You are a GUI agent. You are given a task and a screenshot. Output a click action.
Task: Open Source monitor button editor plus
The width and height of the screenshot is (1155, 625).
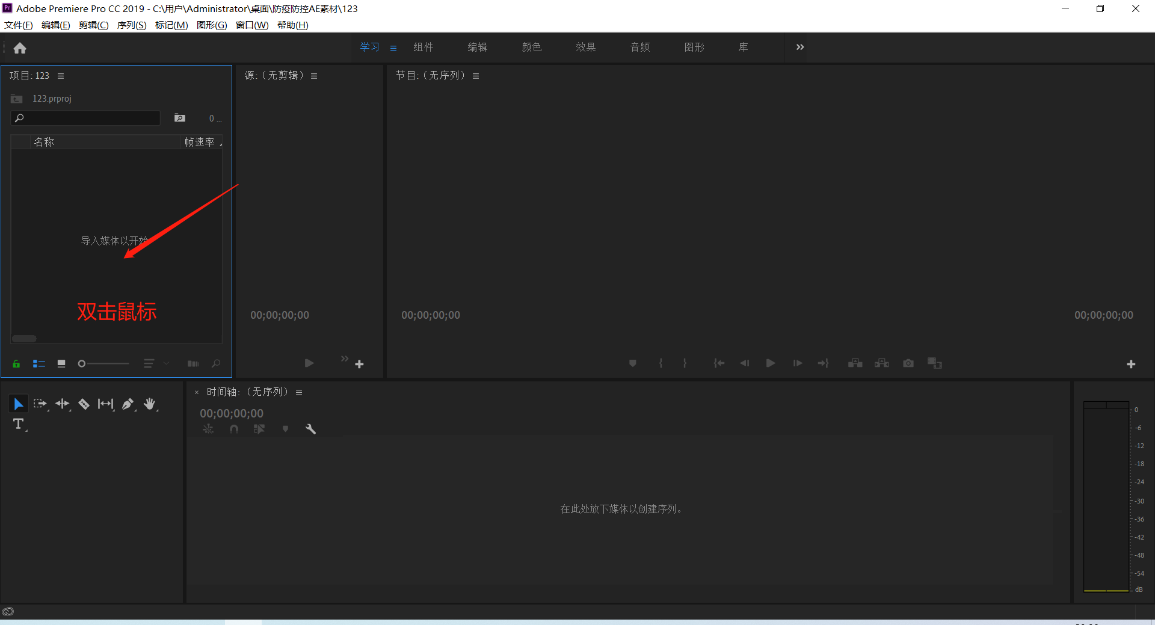tap(359, 364)
